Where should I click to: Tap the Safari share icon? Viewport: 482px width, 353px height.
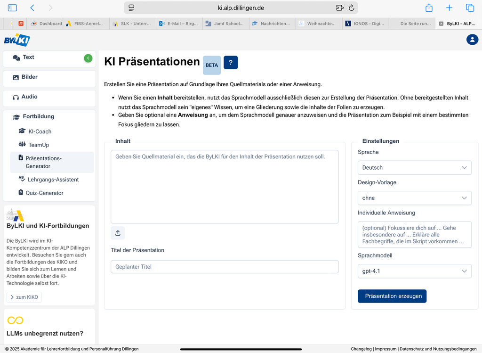click(429, 8)
